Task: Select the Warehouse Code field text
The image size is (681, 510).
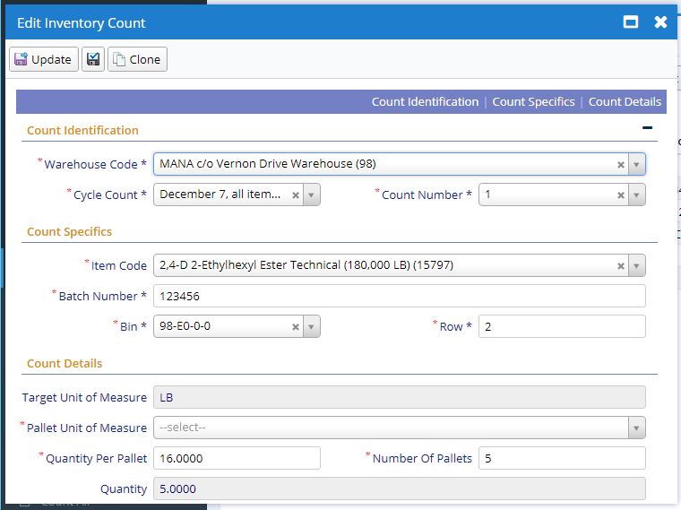Action: point(268,164)
